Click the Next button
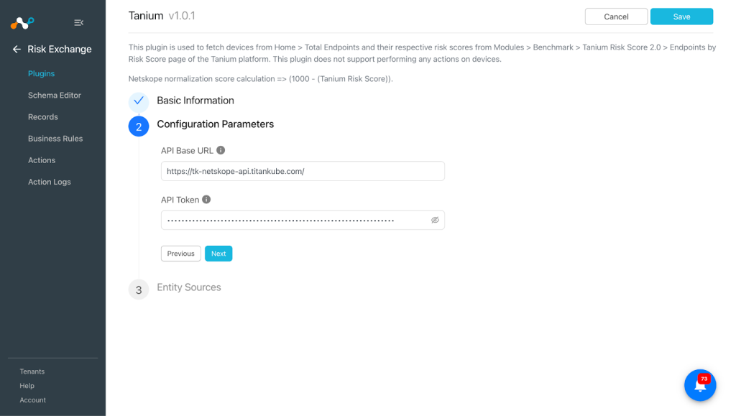The height and width of the screenshot is (416, 736). [x=218, y=254]
